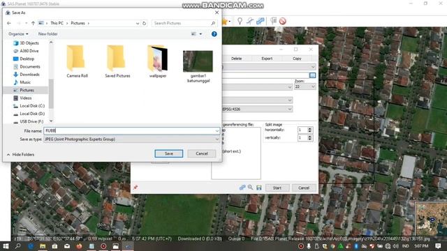The image size is (447, 251).
Task: Open Photos app from taskbar
Action: pyautogui.click(x=115, y=246)
